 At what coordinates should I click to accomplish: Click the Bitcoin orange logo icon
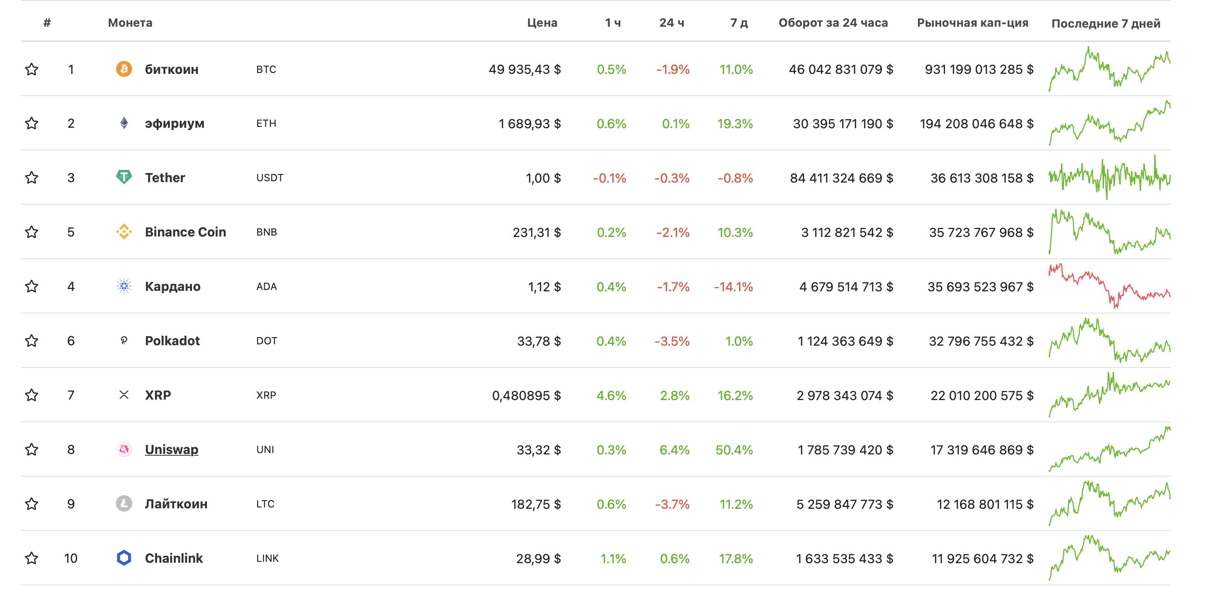(124, 69)
